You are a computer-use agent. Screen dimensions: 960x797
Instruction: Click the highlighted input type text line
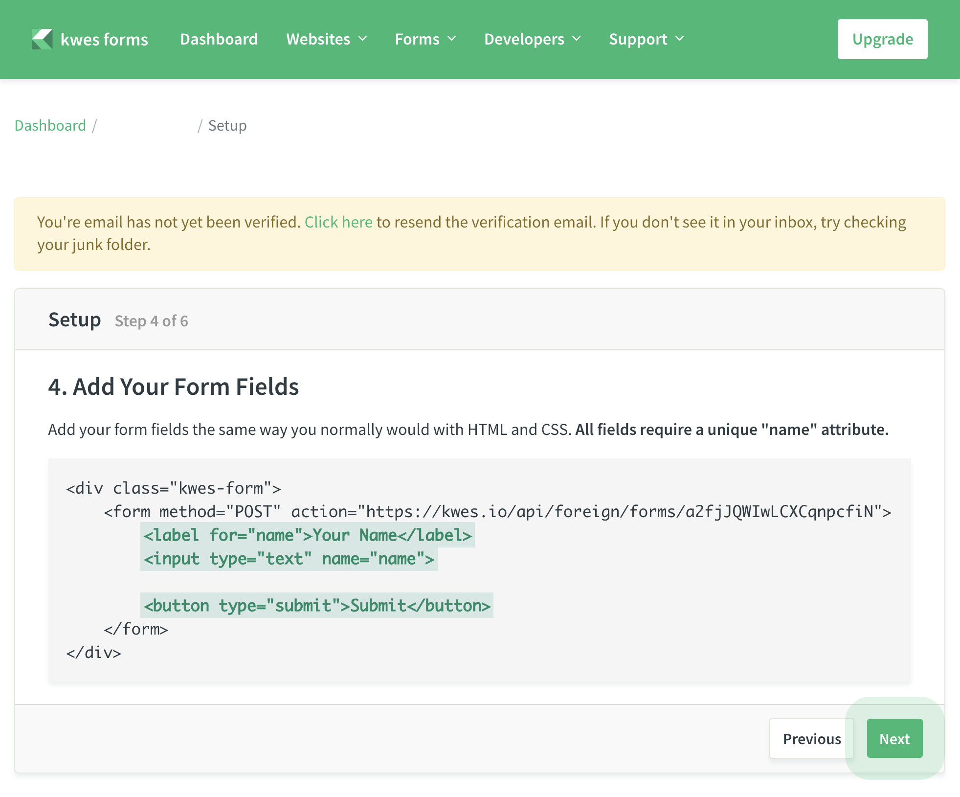[x=289, y=559]
